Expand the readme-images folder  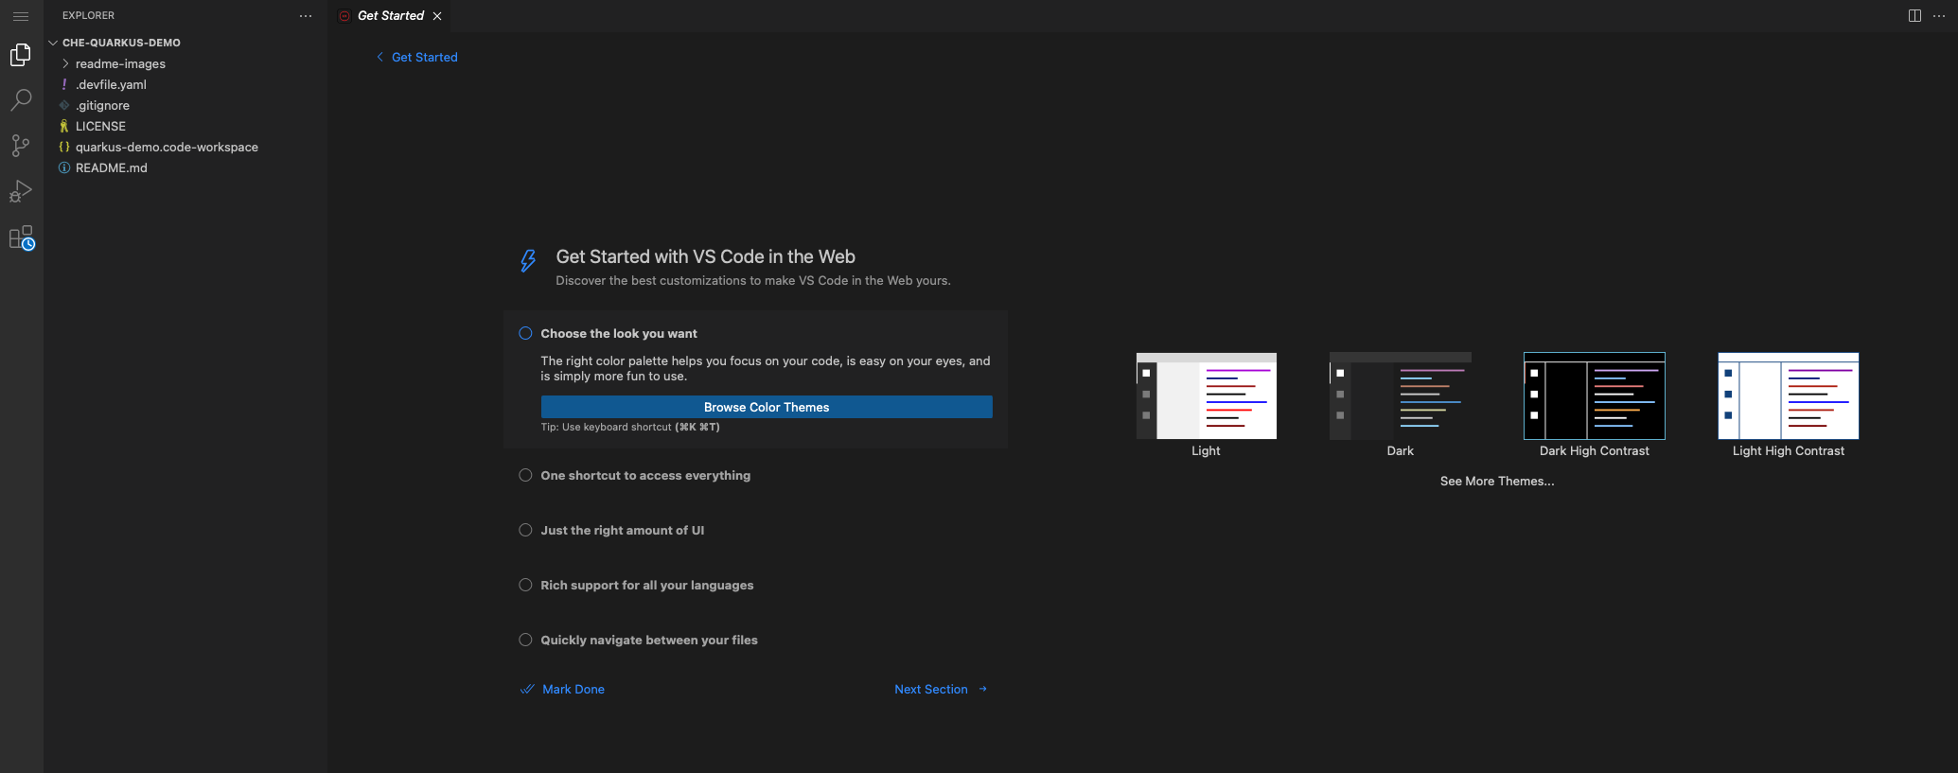[x=185, y=63]
